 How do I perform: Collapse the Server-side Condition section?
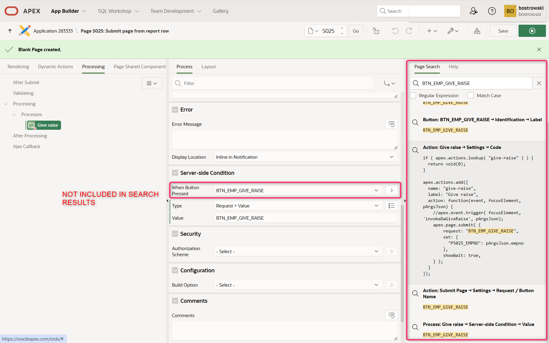[175, 173]
